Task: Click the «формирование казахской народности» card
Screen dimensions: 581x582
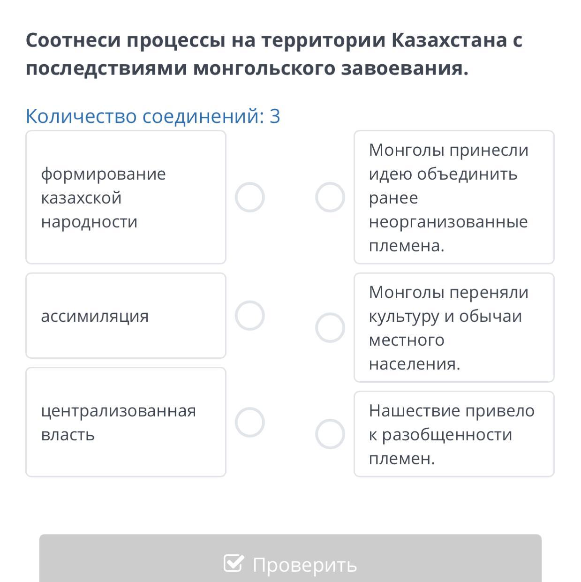Action: pos(126,197)
